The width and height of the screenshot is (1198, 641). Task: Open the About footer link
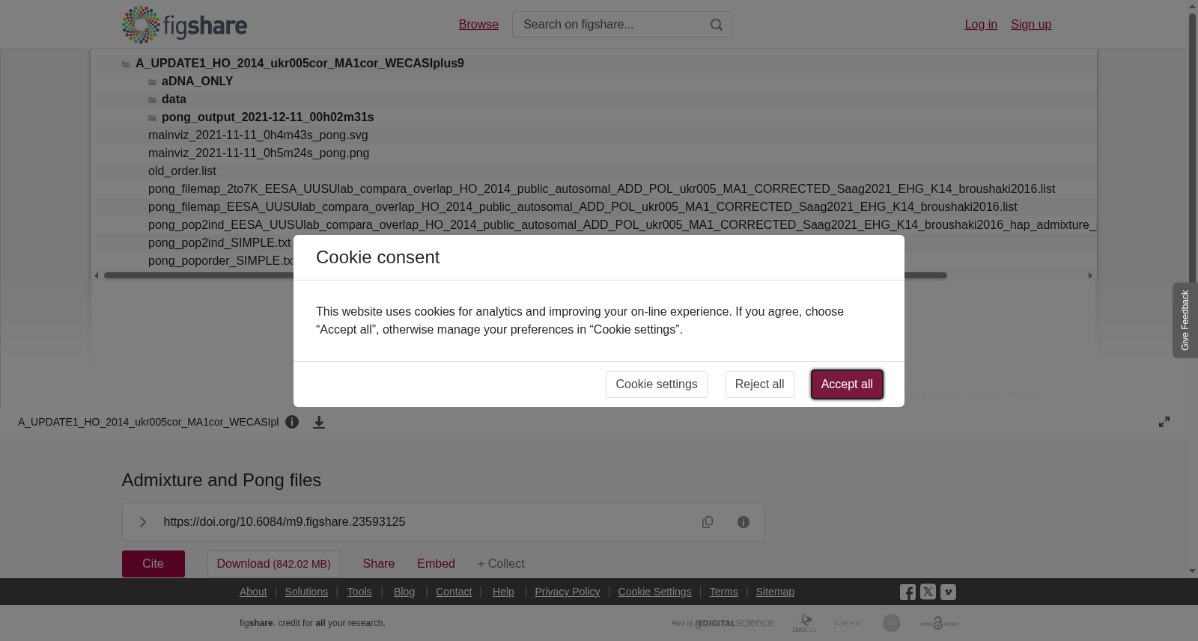pos(253,592)
